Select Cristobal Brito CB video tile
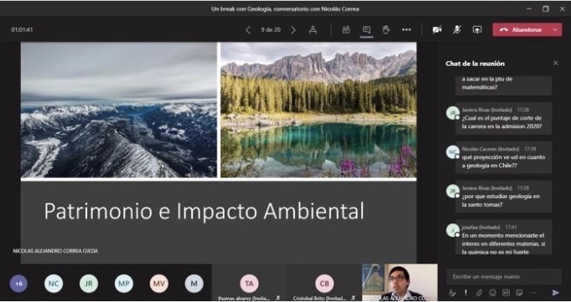This screenshot has height=302, width=571. [x=324, y=283]
